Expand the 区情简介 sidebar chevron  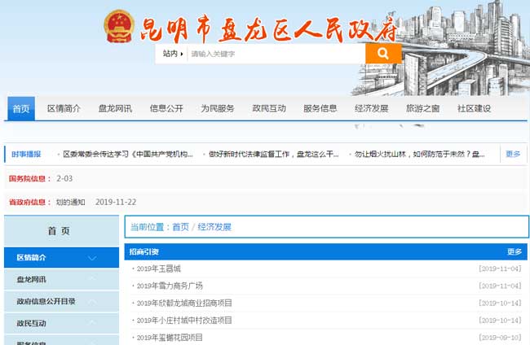pos(91,258)
